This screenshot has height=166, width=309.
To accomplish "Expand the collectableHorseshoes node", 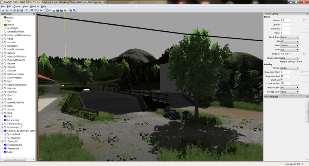I will coord(2,35).
